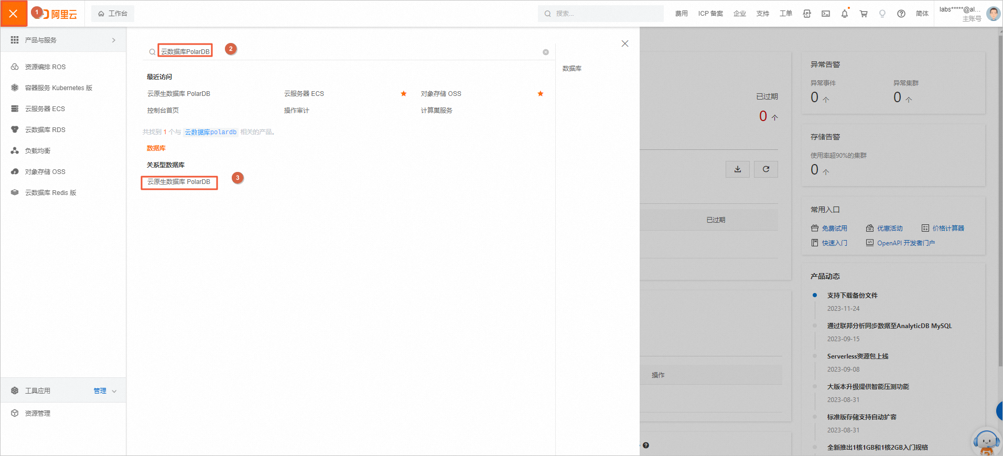
Task: Open news 支持下载备份文件
Action: (x=853, y=296)
